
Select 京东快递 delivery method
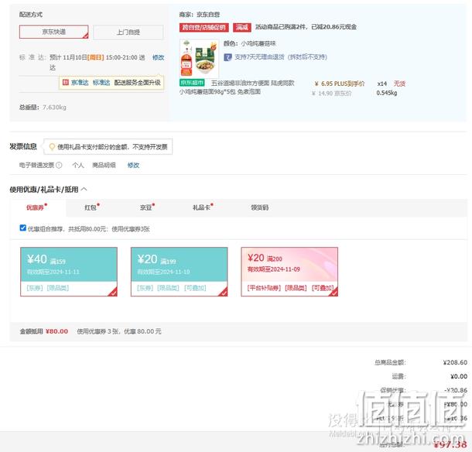tap(54, 32)
